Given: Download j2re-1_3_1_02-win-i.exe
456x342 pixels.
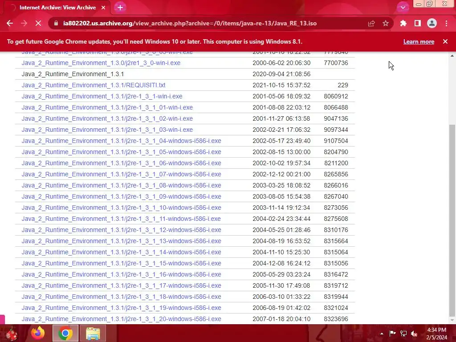Looking at the screenshot, I should click(x=107, y=118).
